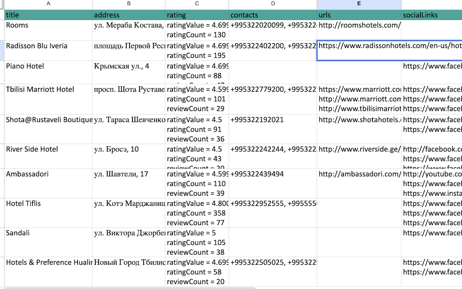
Task: Click address 'Крымская ул., 4' cell
Action: [x=129, y=72]
